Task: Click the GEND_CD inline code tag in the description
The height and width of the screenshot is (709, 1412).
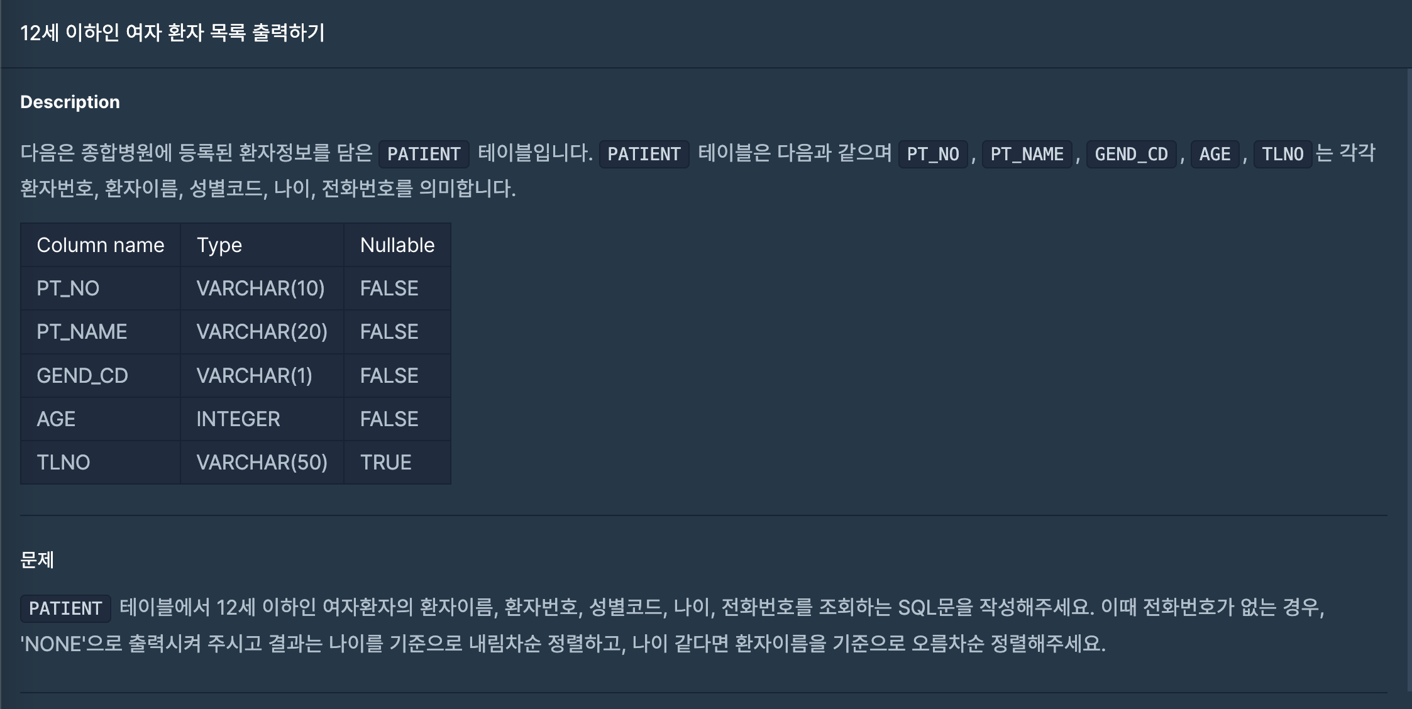Action: [x=1131, y=154]
